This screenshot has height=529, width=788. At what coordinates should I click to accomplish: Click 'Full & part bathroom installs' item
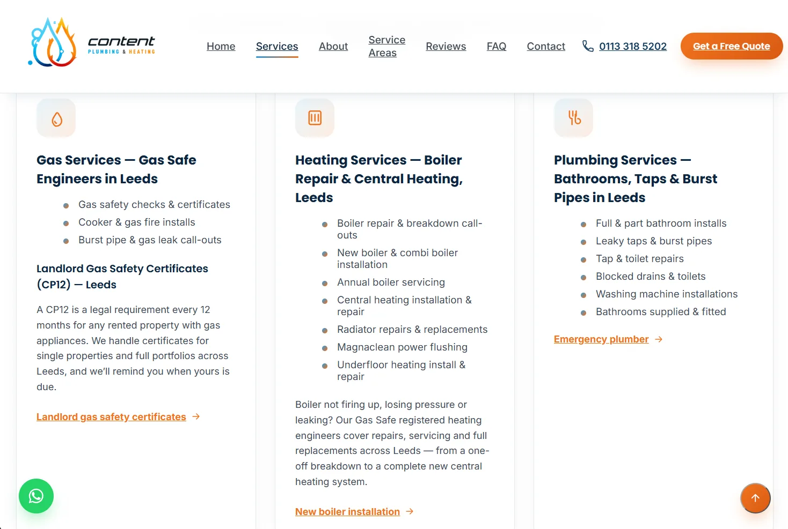point(661,223)
